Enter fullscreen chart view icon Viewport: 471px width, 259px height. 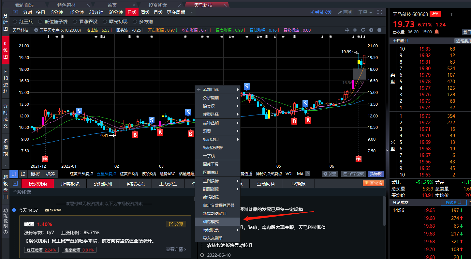(x=379, y=12)
